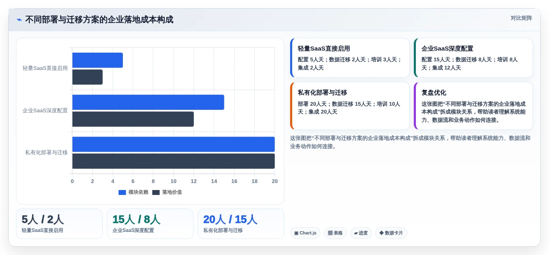The height and width of the screenshot is (255, 549).
Task: Click the 15人 / 8人 stat card
Action: pyautogui.click(x=150, y=224)
